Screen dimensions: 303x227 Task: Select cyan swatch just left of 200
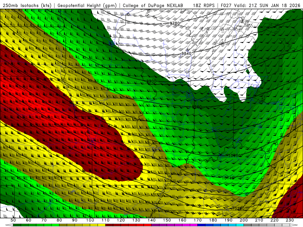[240, 225]
